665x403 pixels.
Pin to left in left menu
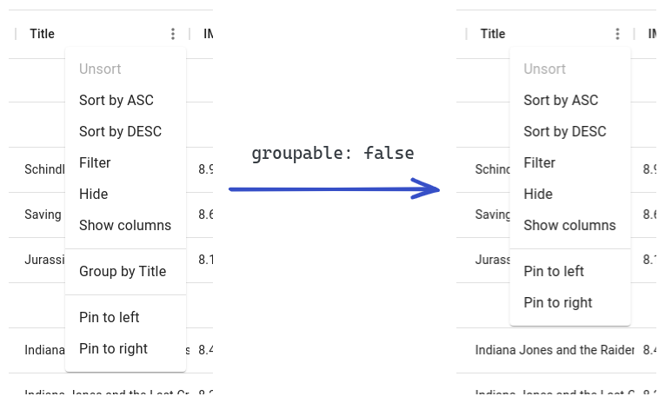[110, 317]
